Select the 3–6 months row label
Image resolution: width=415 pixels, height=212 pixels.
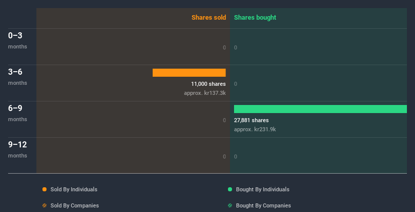coord(18,77)
